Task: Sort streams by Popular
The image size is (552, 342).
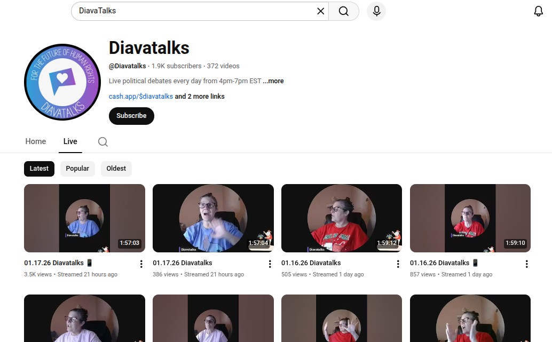Action: click(77, 169)
